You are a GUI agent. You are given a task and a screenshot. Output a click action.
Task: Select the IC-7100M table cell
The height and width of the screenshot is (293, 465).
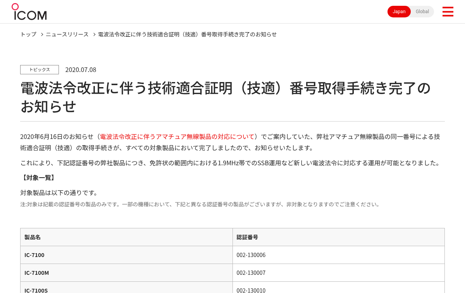[126, 273]
